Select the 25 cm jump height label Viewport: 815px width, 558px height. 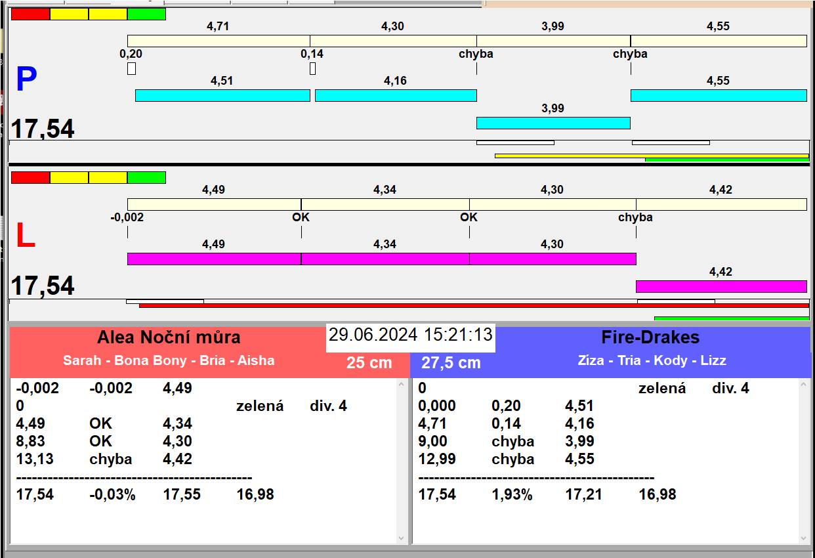[369, 362]
